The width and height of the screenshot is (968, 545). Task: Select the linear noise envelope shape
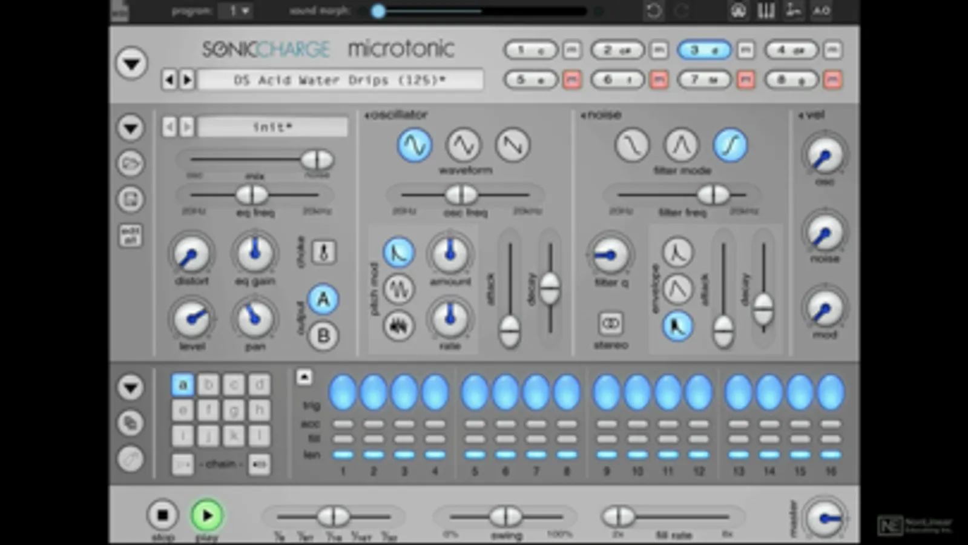pos(677,289)
